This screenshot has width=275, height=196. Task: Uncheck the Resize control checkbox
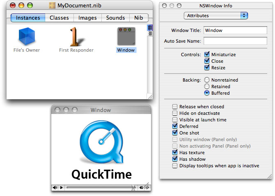pos(207,67)
